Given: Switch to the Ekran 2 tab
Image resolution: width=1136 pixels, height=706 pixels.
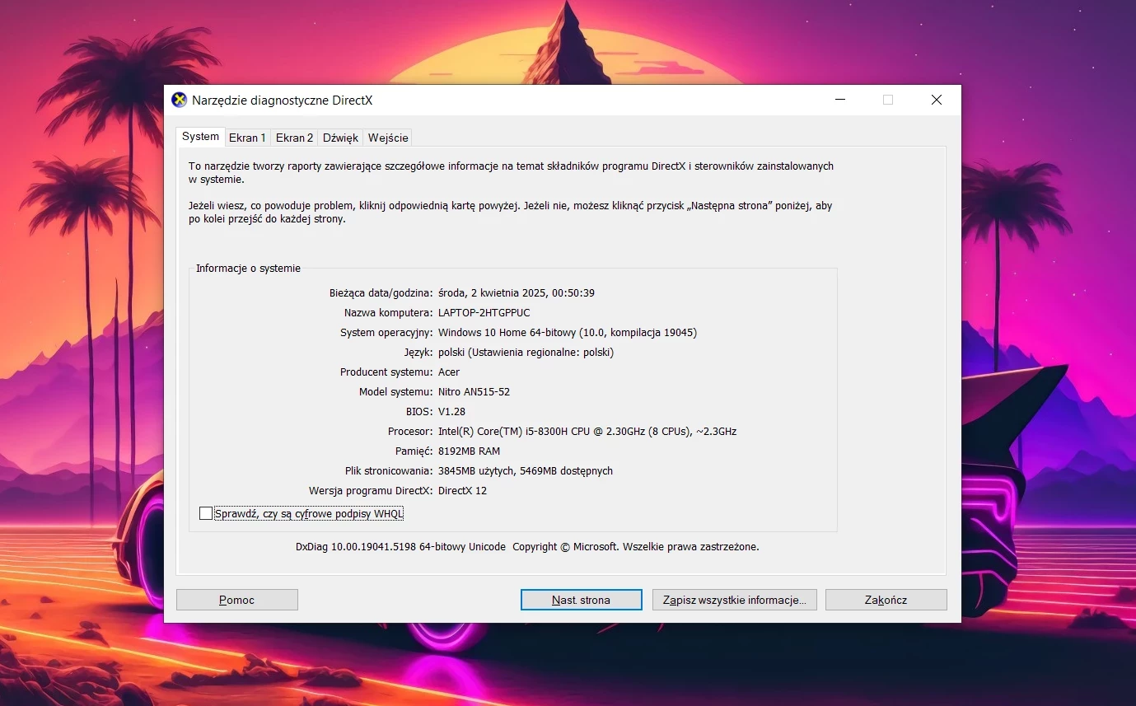Looking at the screenshot, I should [x=294, y=138].
